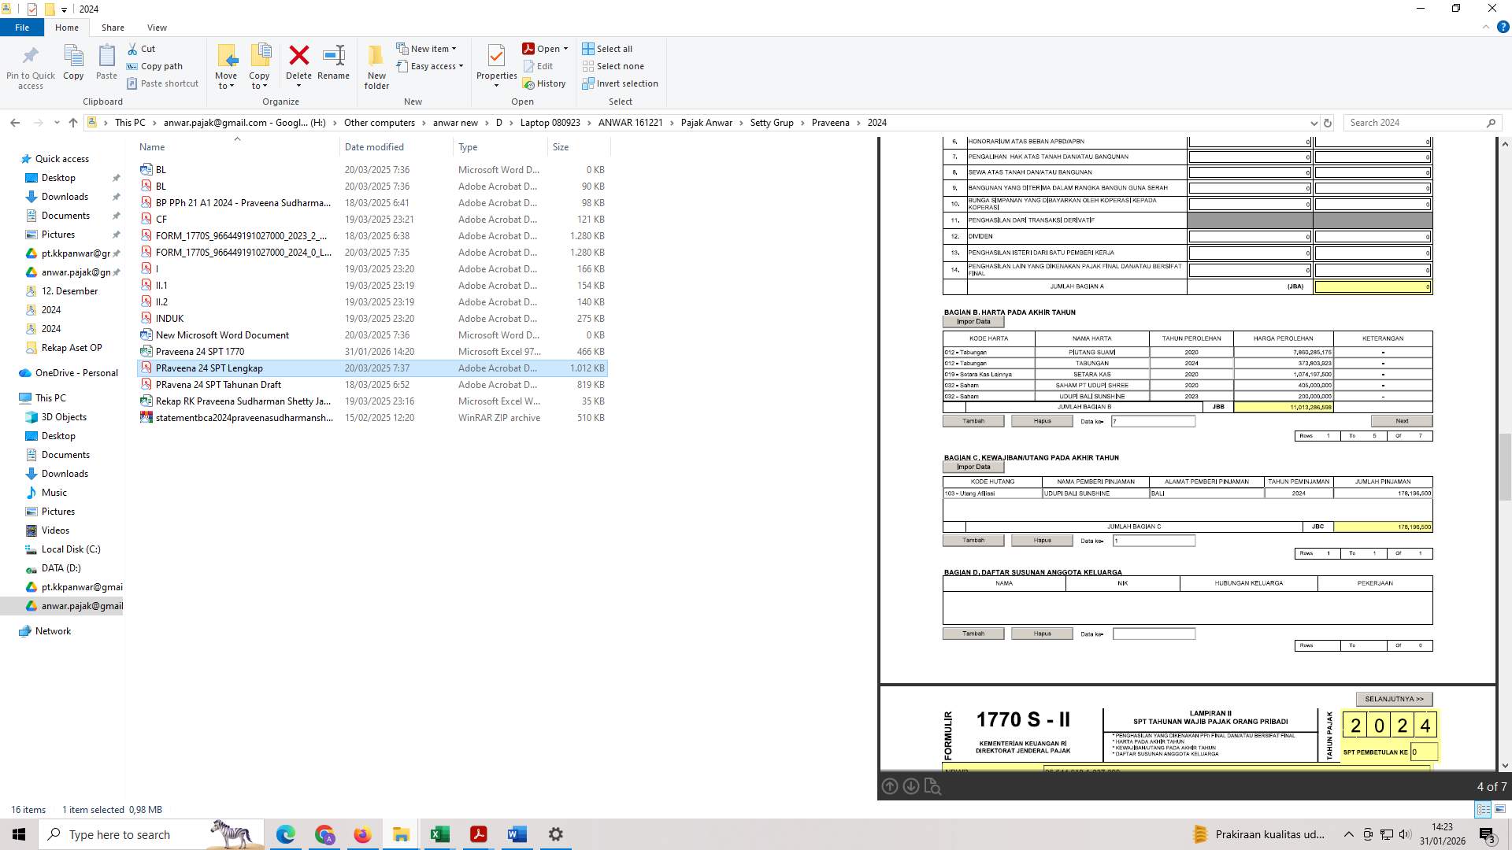This screenshot has height=850, width=1512.
Task: Open the File menu
Action: (22, 27)
